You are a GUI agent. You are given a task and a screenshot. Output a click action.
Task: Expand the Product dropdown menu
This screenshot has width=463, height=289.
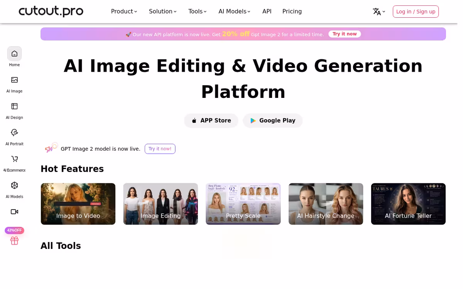(x=124, y=12)
